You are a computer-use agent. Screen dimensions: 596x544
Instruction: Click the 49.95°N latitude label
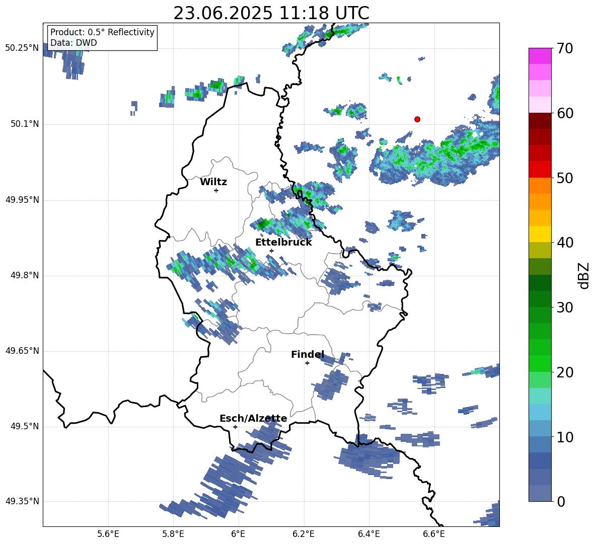pyautogui.click(x=22, y=200)
